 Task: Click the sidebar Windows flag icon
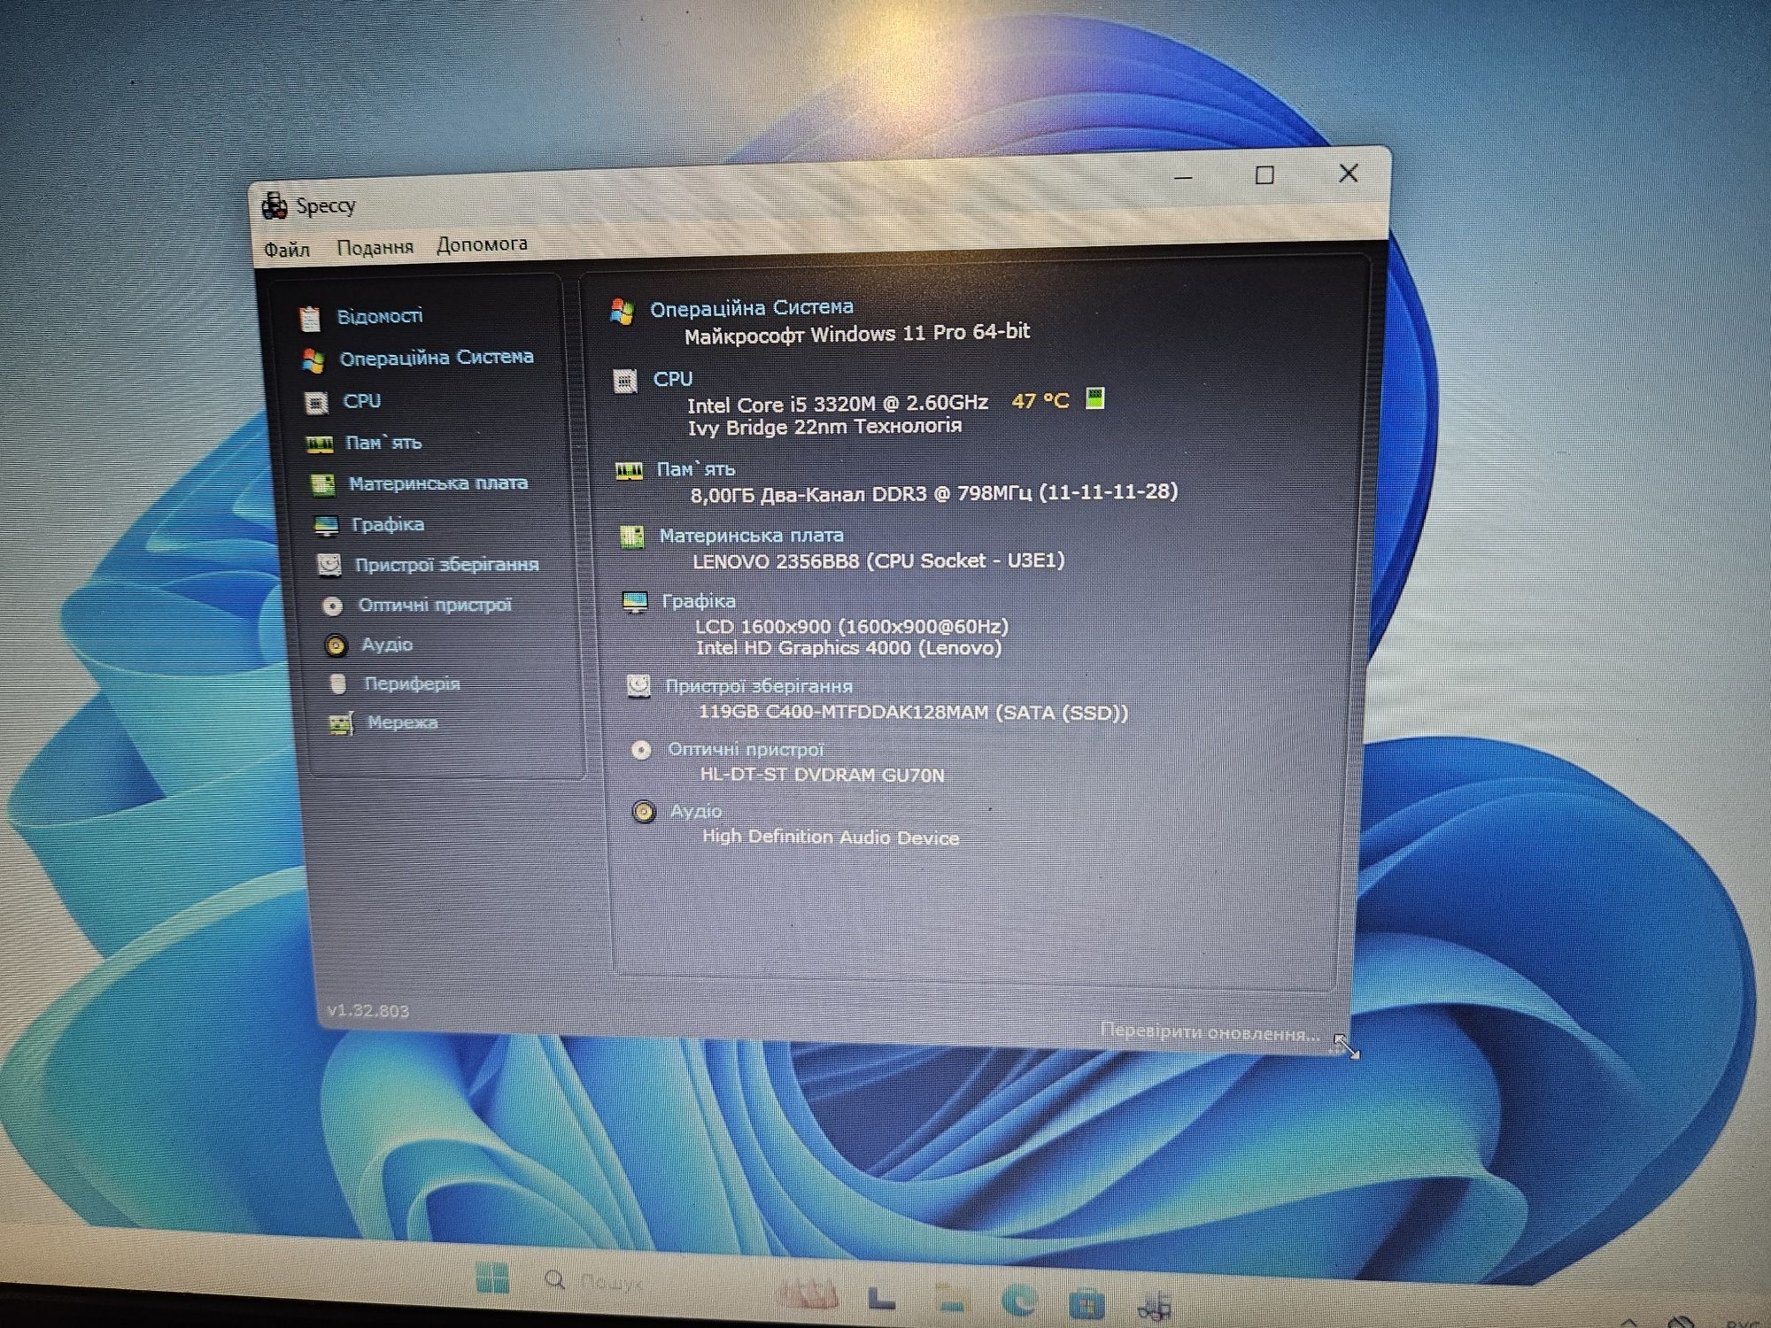click(313, 361)
